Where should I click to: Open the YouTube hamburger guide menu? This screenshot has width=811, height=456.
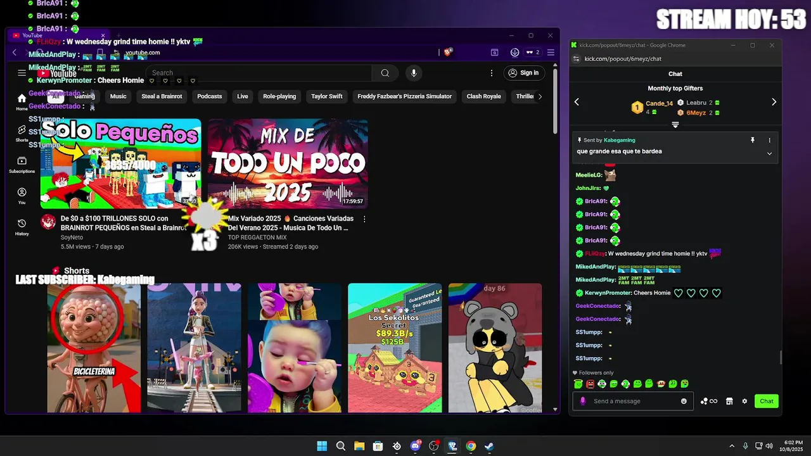pos(22,73)
